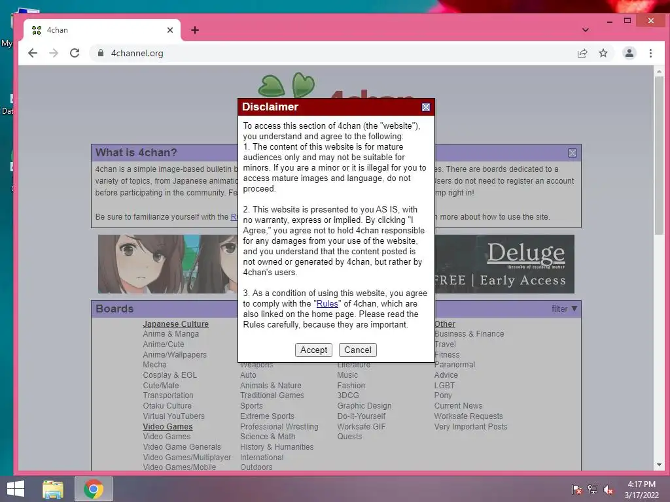Open the Graphic Design board
This screenshot has height=502, width=670.
(364, 406)
